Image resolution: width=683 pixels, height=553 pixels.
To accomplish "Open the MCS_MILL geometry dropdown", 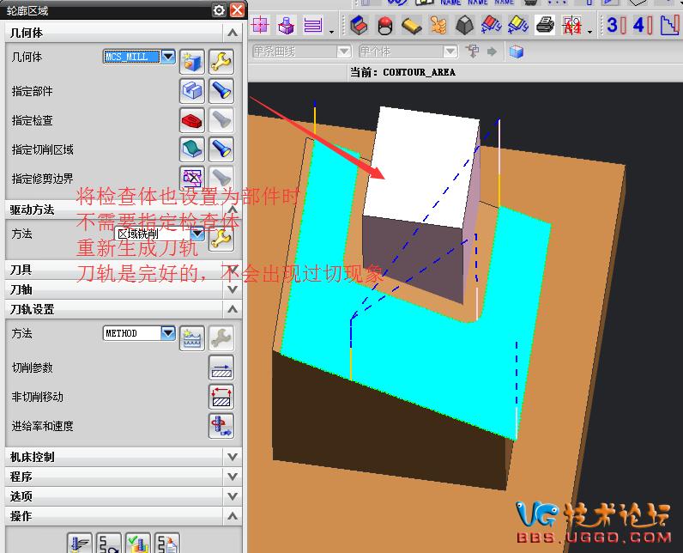I will (167, 57).
